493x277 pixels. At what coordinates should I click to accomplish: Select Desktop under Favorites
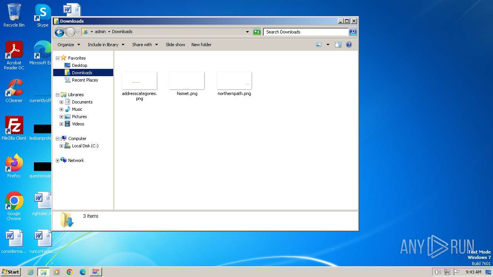(x=79, y=65)
